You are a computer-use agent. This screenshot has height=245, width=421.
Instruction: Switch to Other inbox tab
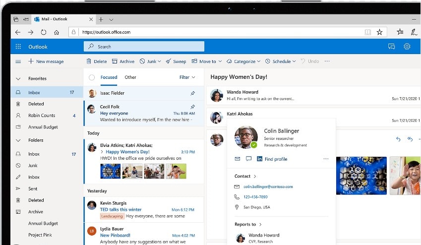[130, 77]
